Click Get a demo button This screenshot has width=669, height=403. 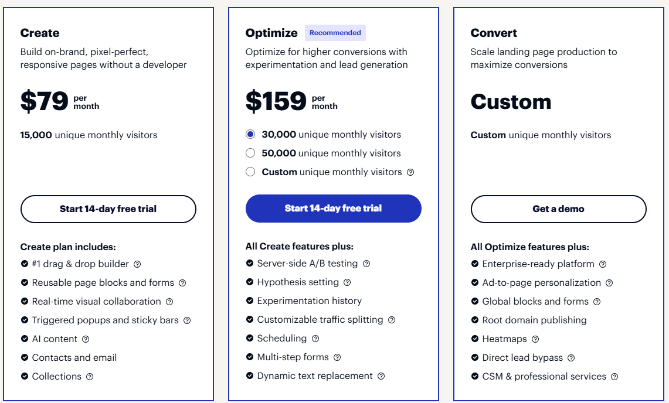558,209
